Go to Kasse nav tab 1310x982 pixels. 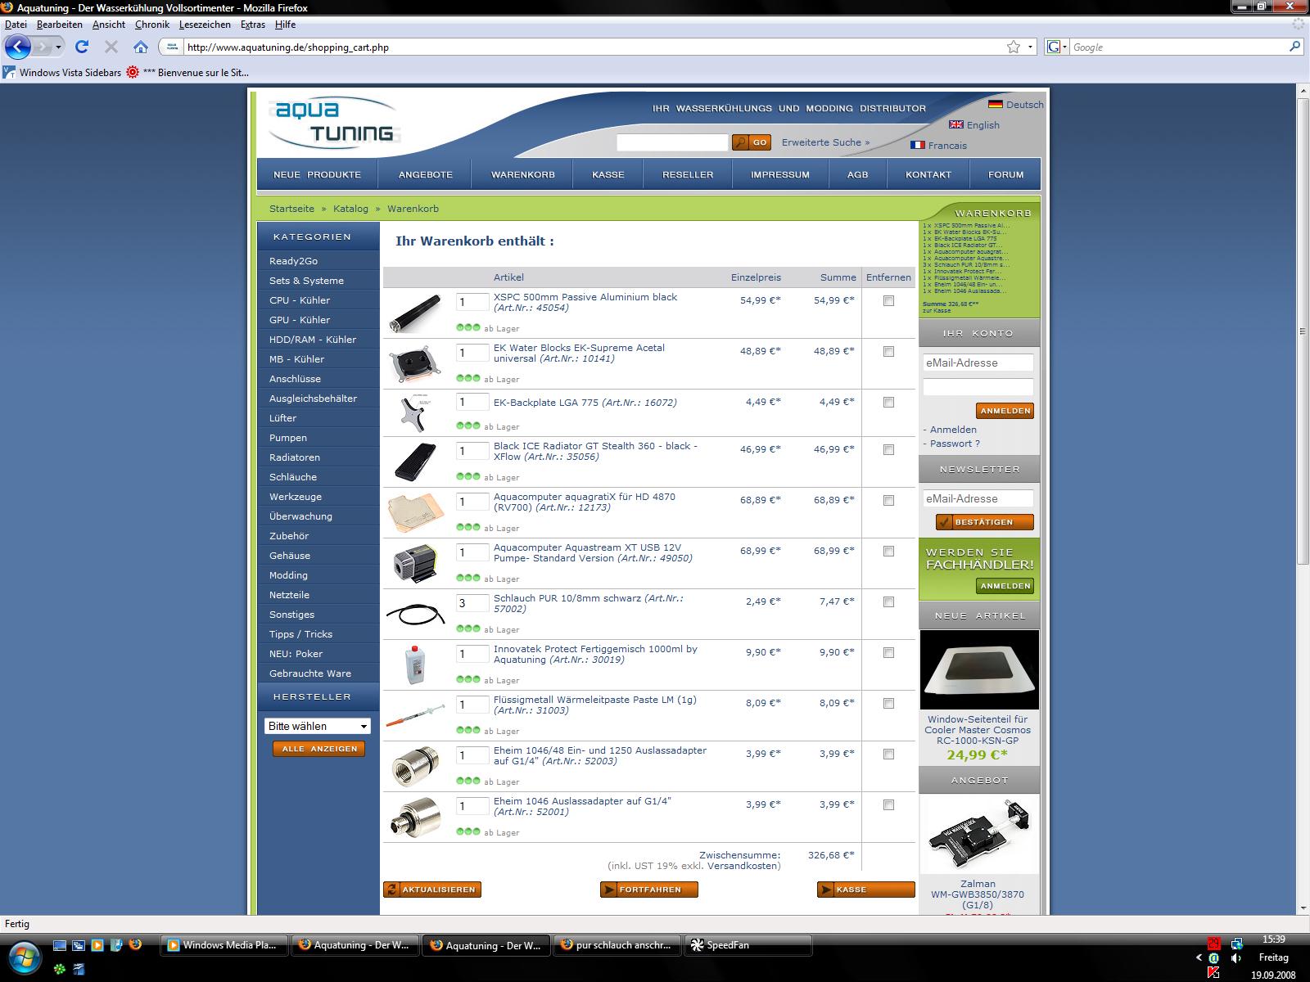(608, 174)
